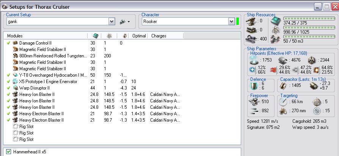Click the Defence tank icon
This screenshot has width=339, height=156.
[254, 86]
